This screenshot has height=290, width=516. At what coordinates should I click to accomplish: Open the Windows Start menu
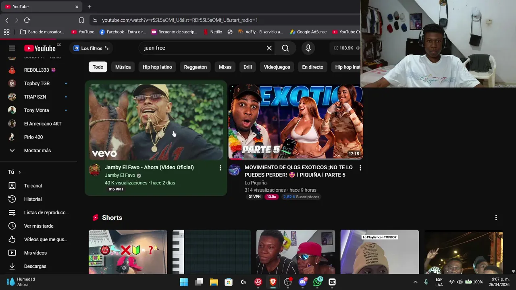tap(184, 282)
